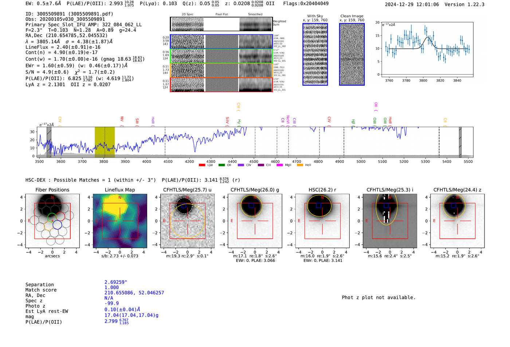This screenshot has height=347, width=510.
Task: Click the orange fiber circle in Fiber Positions
Action: click(x=49, y=226)
